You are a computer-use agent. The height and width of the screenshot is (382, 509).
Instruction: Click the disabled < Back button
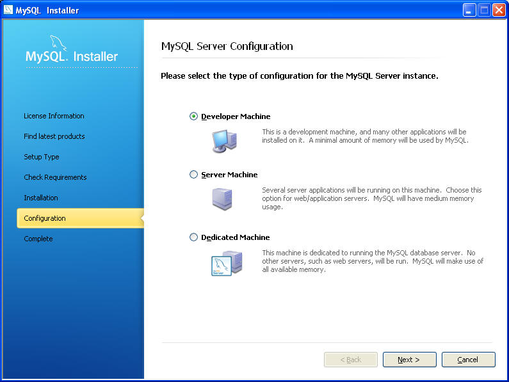tap(351, 360)
